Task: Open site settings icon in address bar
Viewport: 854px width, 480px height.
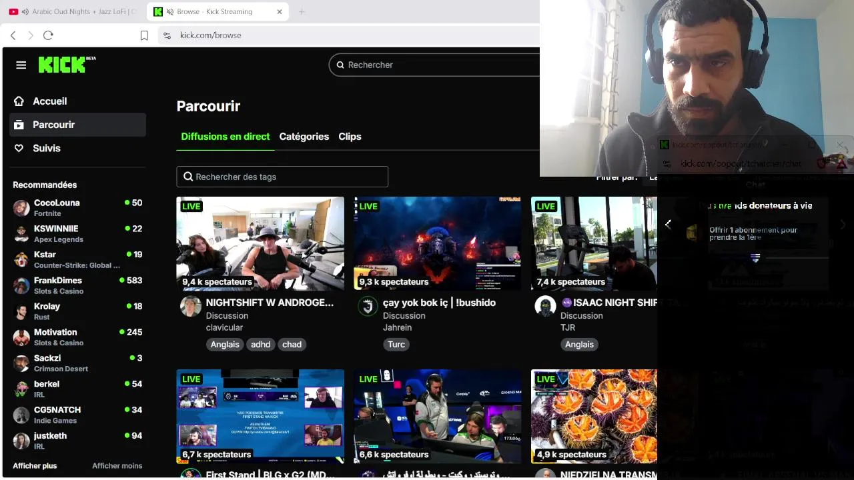Action: click(x=167, y=35)
